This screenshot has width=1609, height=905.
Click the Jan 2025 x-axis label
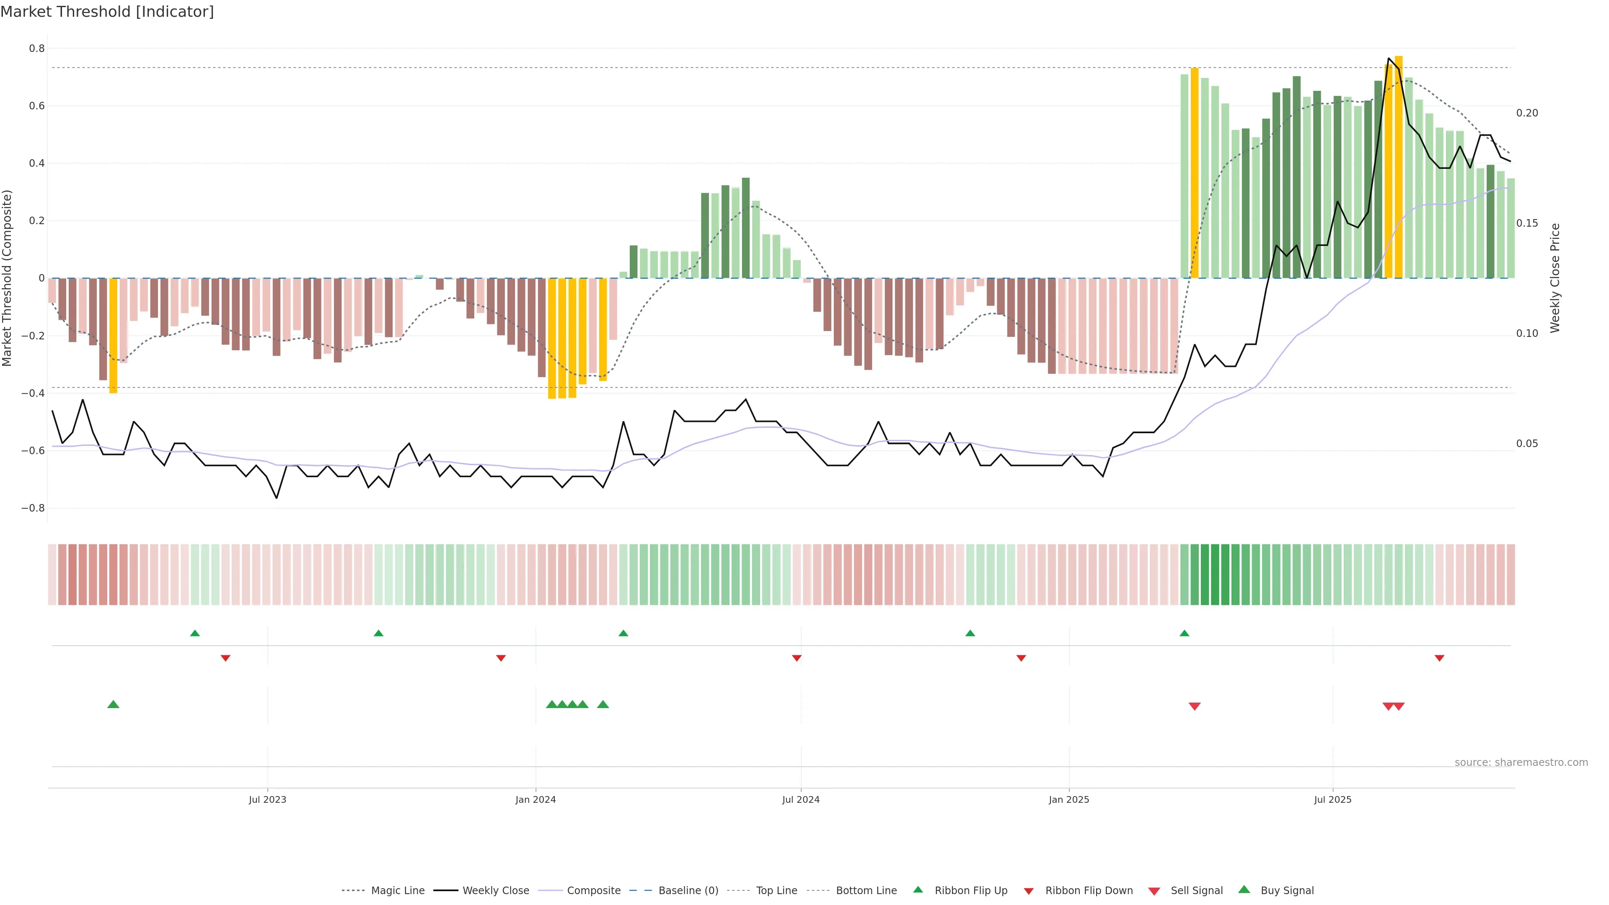[1069, 799]
